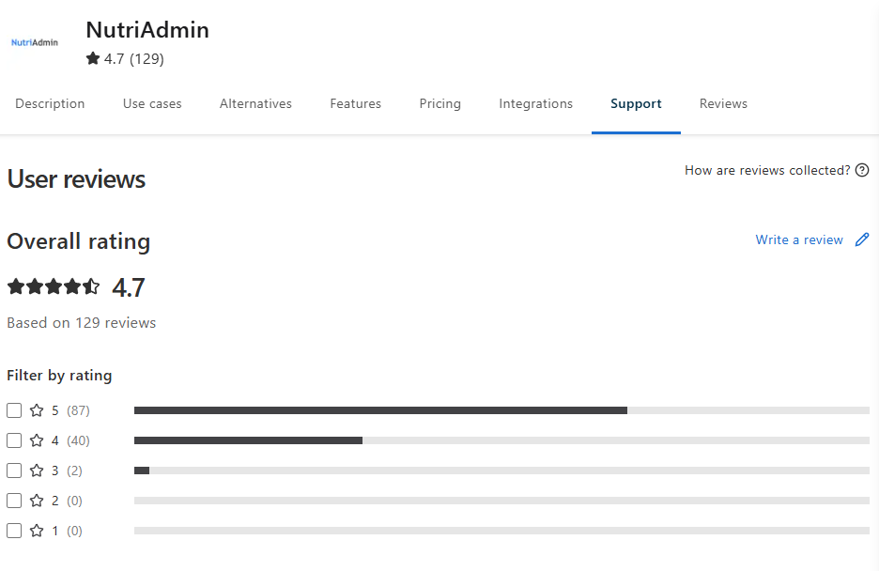Click the 1 star rating distribution bar
This screenshot has width=879, height=571.
tap(501, 531)
